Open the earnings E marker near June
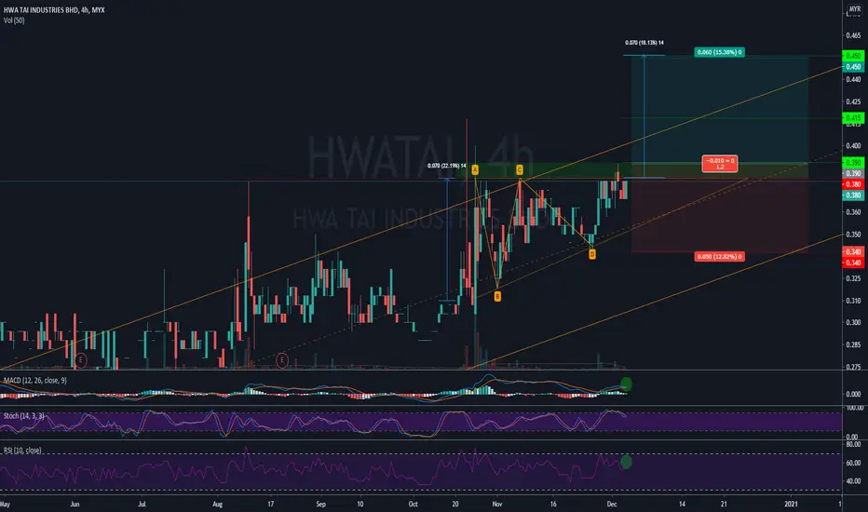Screen dimensions: 868x512 pyautogui.click(x=81, y=360)
